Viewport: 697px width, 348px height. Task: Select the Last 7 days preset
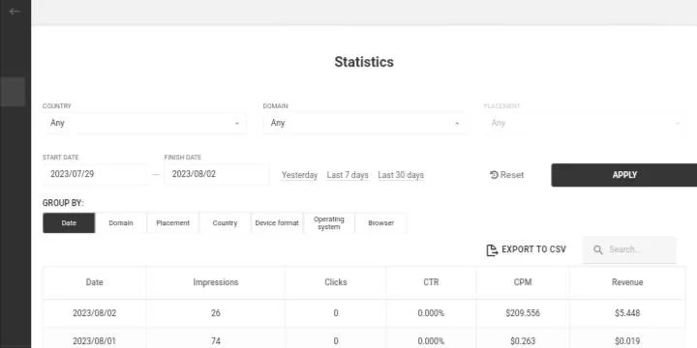(348, 175)
